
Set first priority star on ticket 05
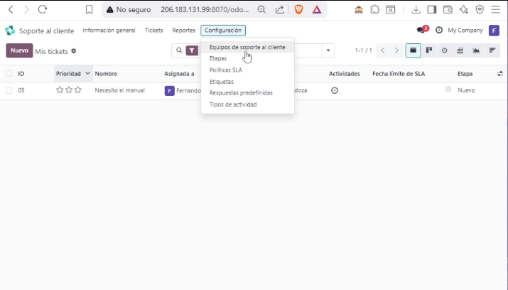click(60, 90)
